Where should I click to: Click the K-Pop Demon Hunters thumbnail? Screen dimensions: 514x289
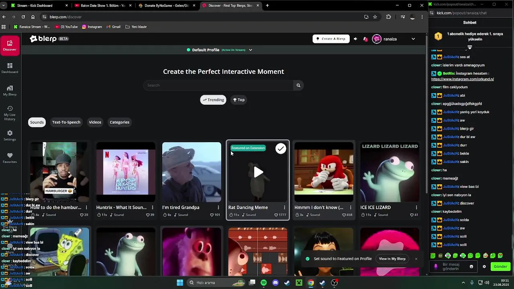pyautogui.click(x=126, y=172)
